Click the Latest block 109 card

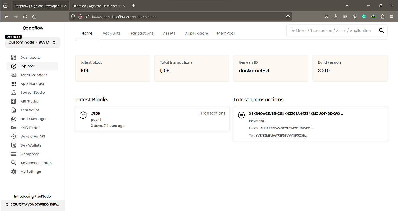coord(113,68)
